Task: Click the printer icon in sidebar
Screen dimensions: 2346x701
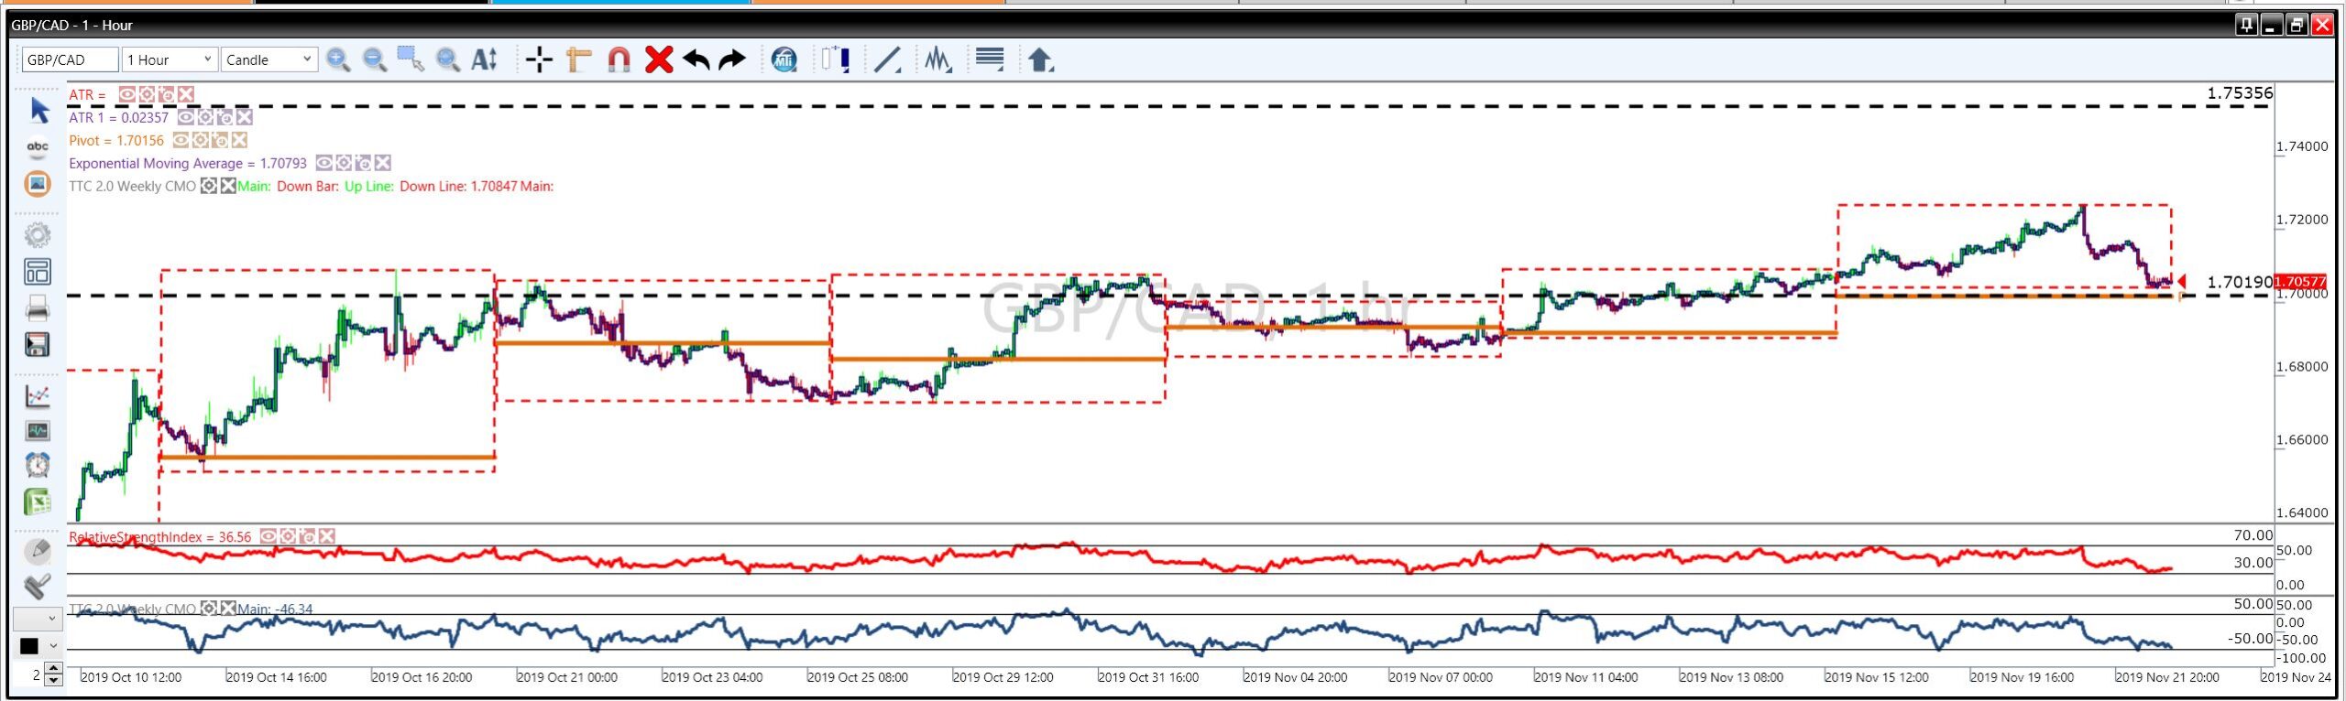Action: point(37,309)
